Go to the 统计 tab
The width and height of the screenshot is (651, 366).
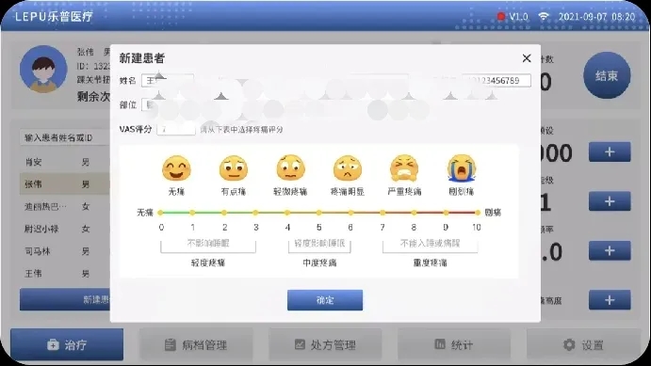coord(454,344)
